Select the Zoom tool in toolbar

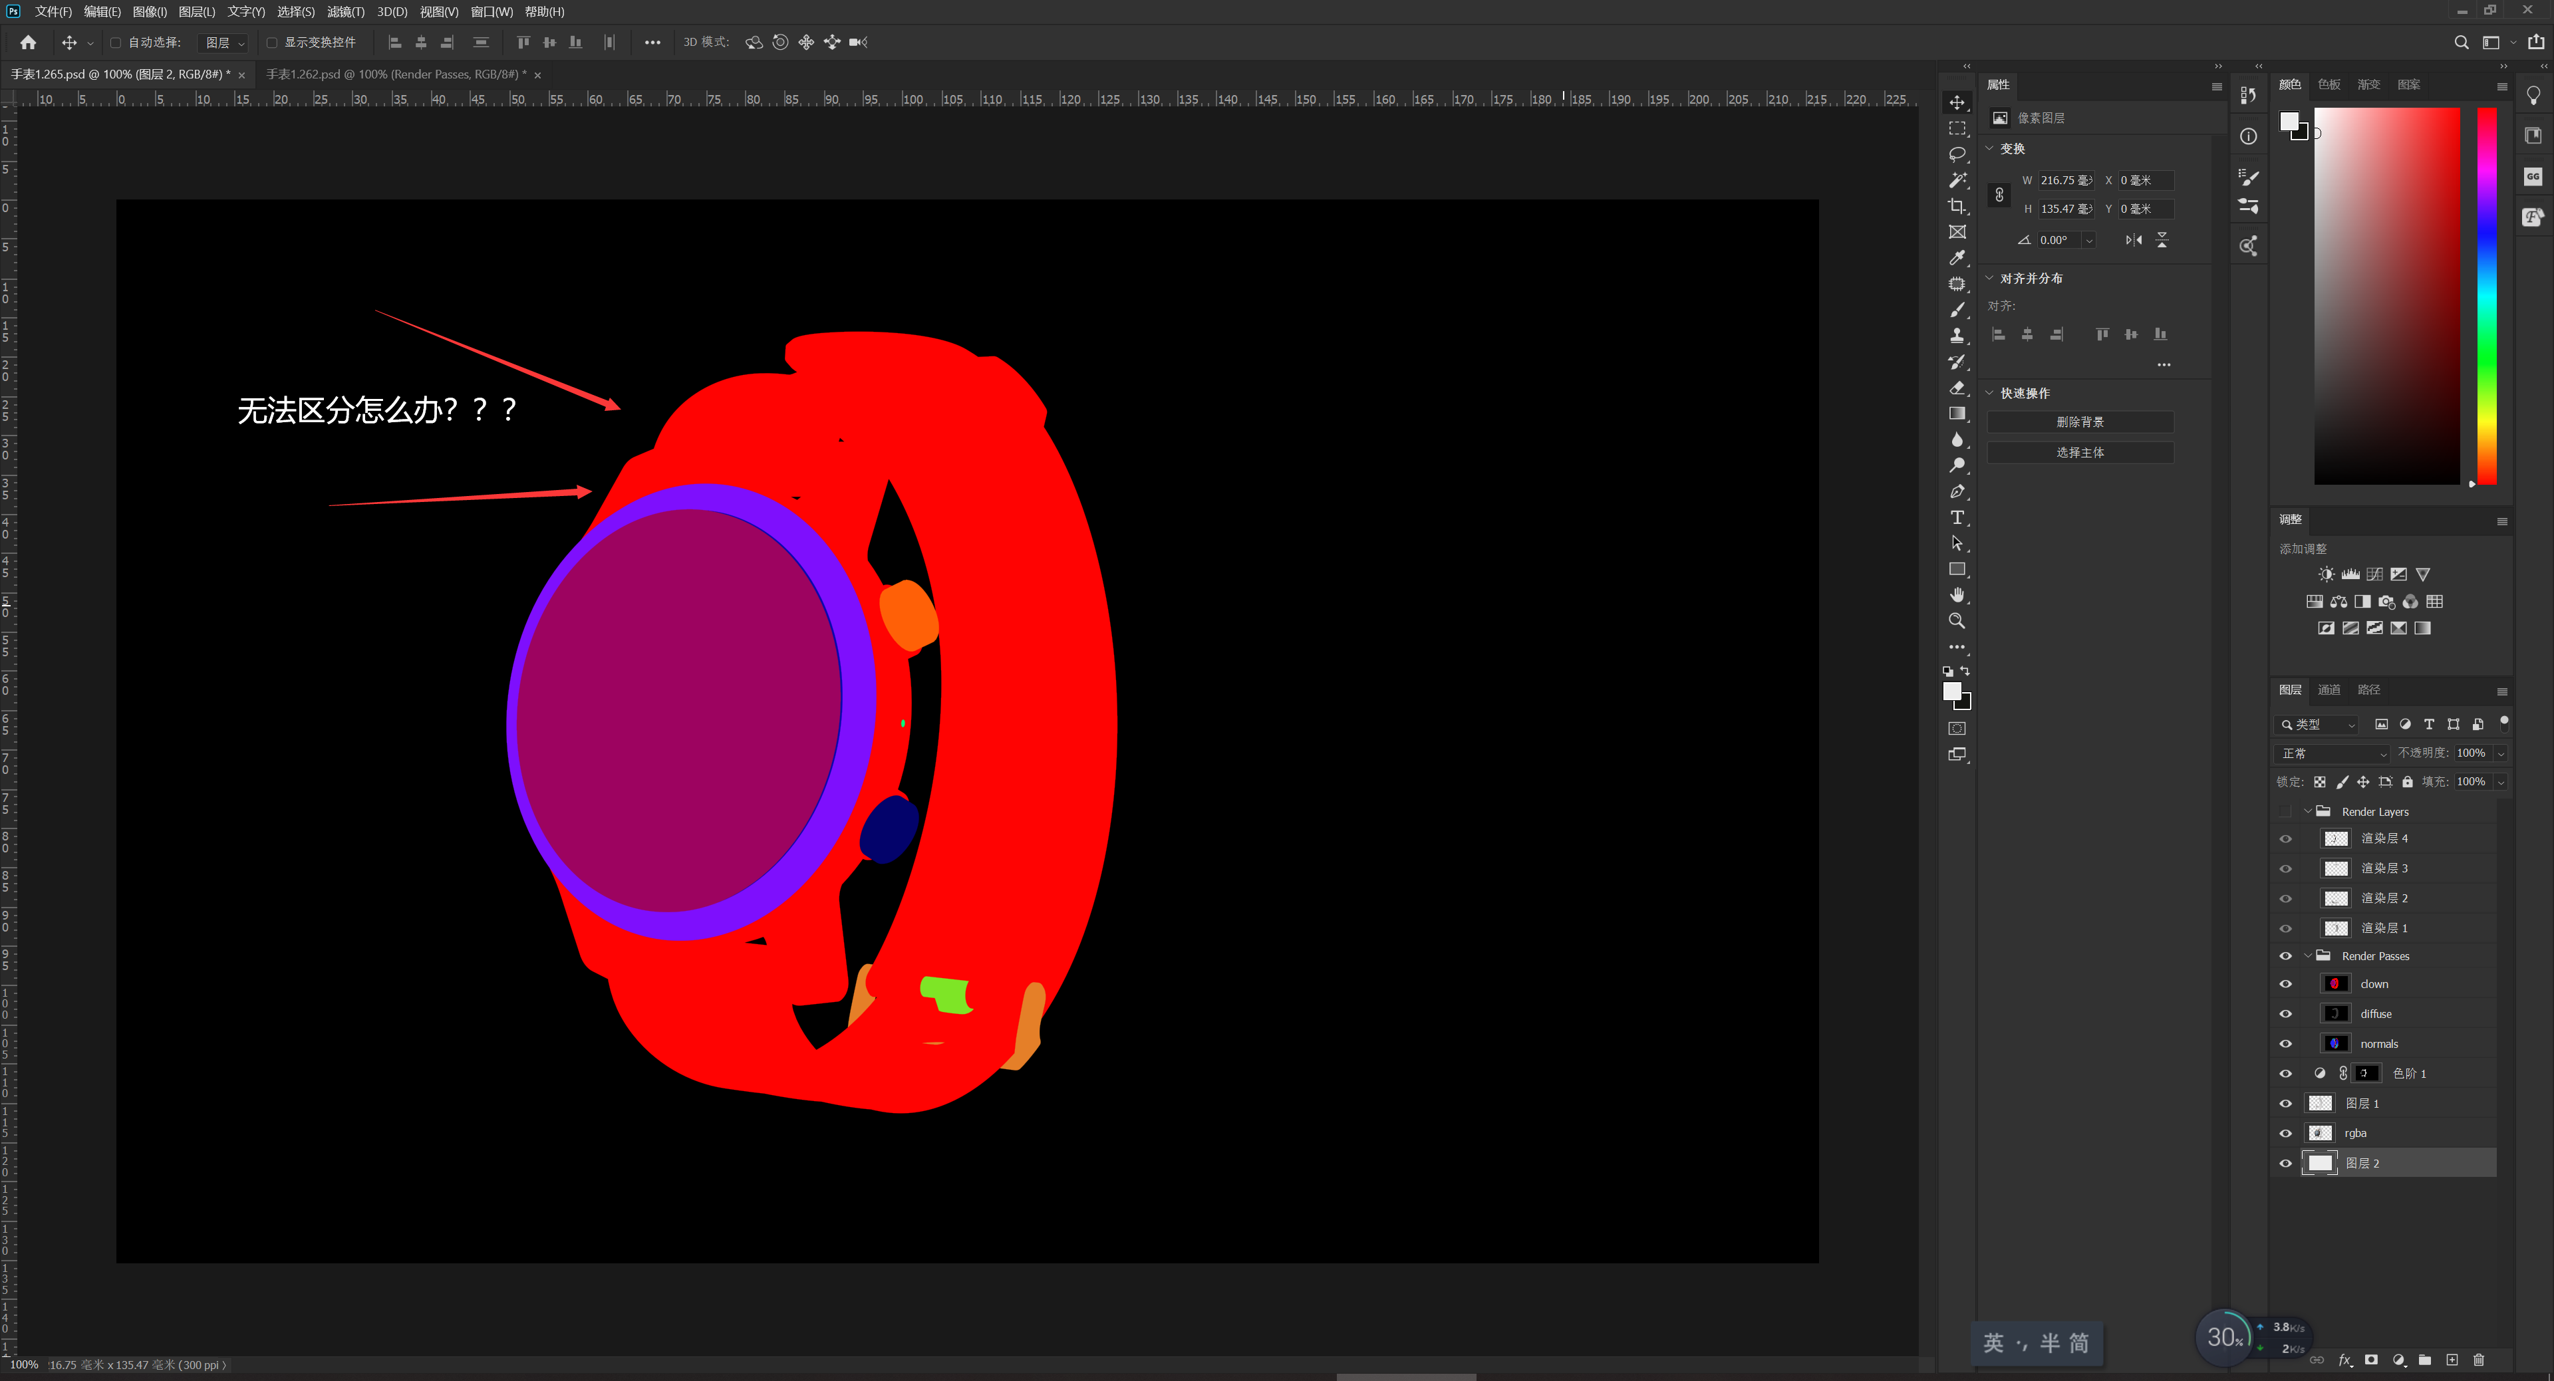click(1956, 620)
